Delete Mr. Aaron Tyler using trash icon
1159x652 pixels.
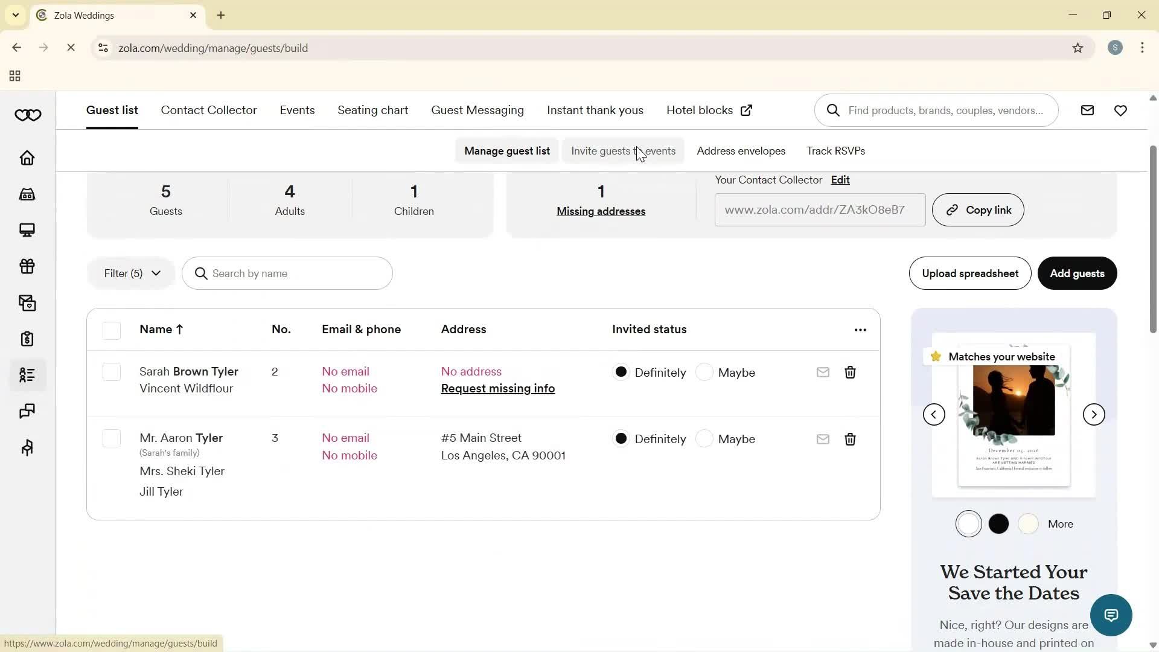pyautogui.click(x=850, y=439)
